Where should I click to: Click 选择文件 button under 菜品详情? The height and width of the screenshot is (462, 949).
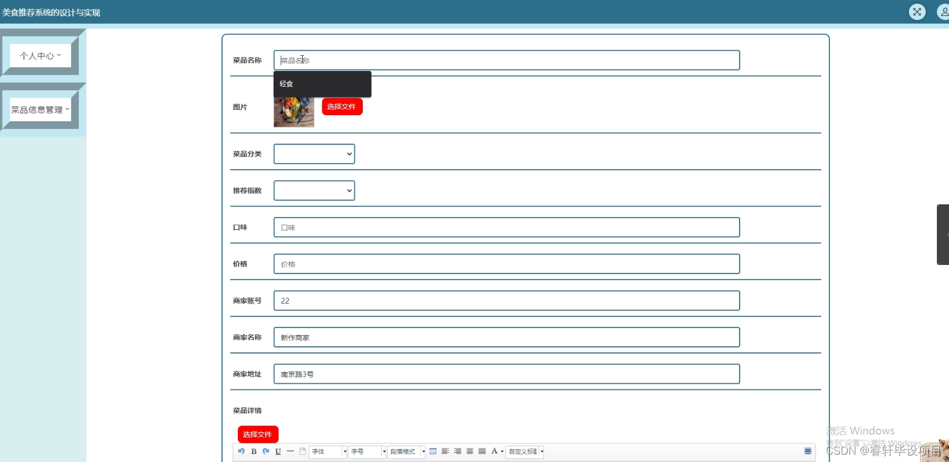tap(258, 434)
